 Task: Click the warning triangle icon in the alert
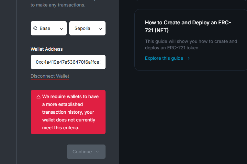(x=38, y=97)
